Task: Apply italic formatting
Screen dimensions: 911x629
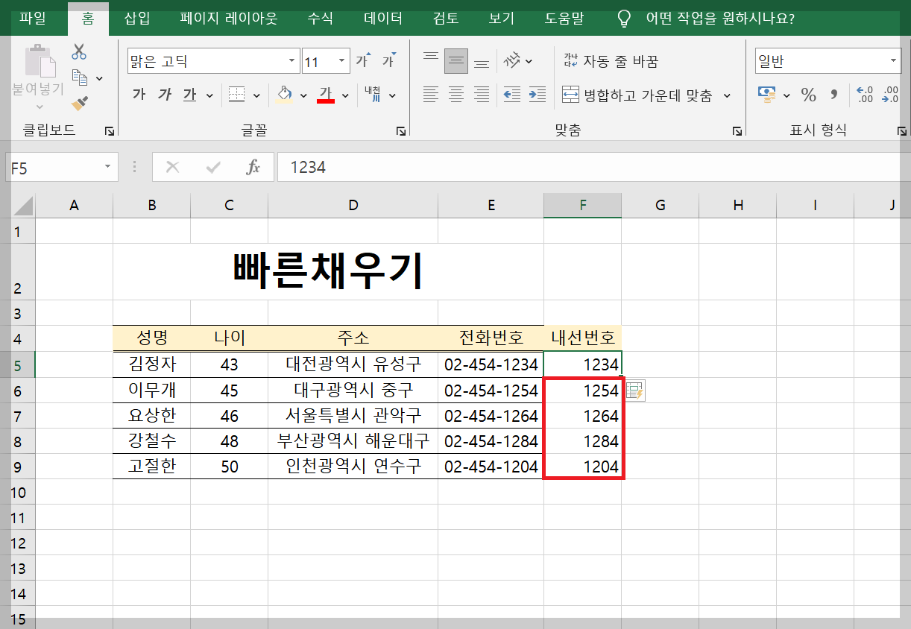Action: click(163, 95)
